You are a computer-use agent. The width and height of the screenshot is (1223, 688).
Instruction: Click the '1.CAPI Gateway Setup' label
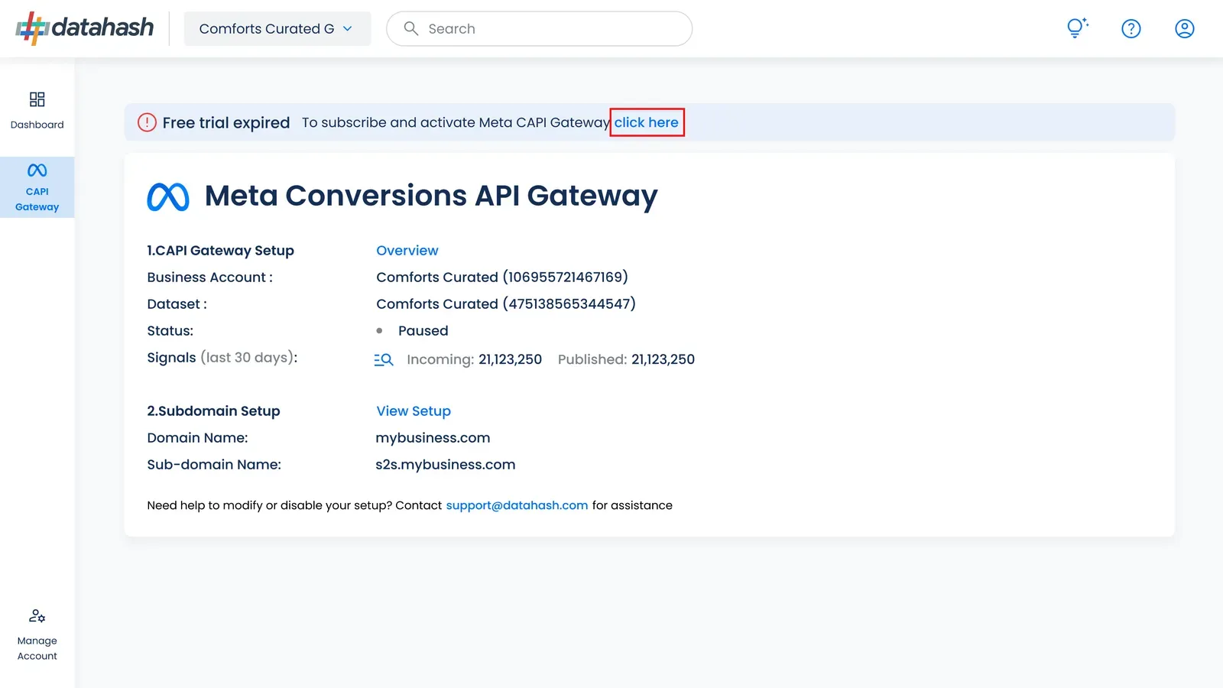[x=220, y=251]
